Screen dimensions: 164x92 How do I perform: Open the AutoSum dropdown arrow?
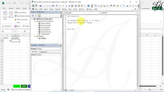point(13,26)
